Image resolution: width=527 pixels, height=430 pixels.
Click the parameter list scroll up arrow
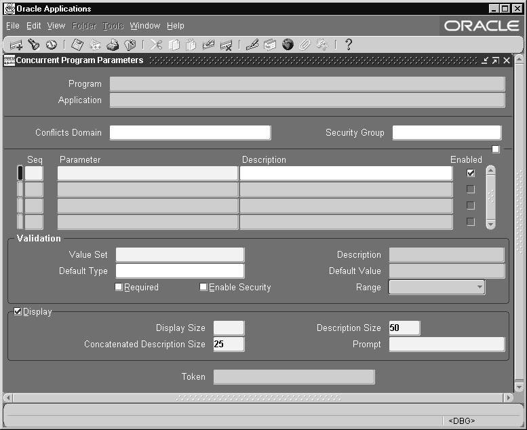[490, 170]
